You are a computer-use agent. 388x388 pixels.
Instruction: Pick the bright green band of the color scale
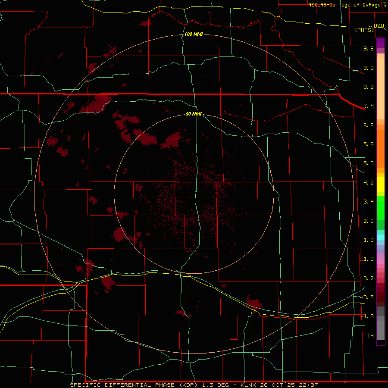click(x=381, y=208)
